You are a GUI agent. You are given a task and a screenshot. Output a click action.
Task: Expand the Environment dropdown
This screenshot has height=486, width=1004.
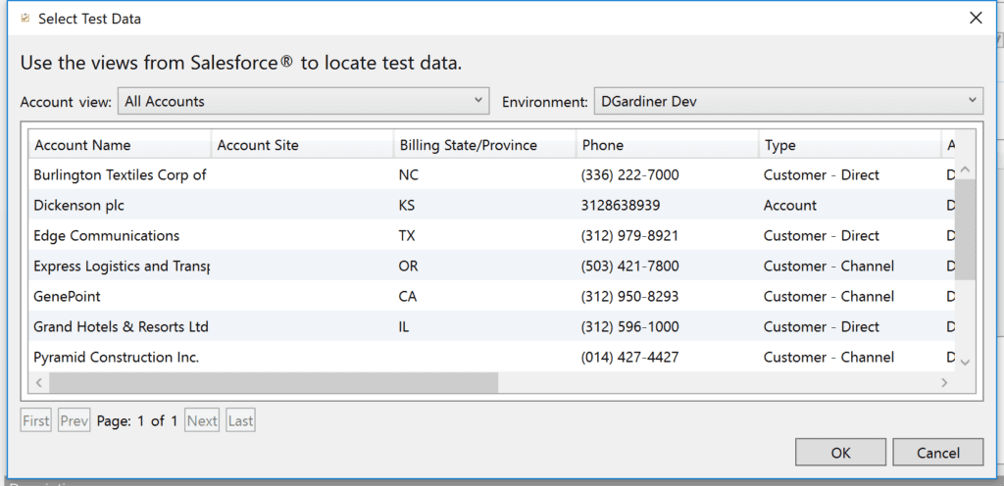coord(786,101)
